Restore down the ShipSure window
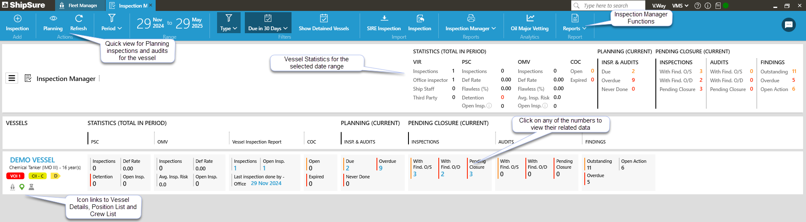The image size is (806, 222). 787,6
